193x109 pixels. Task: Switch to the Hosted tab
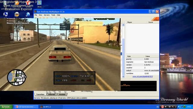tap(62, 94)
